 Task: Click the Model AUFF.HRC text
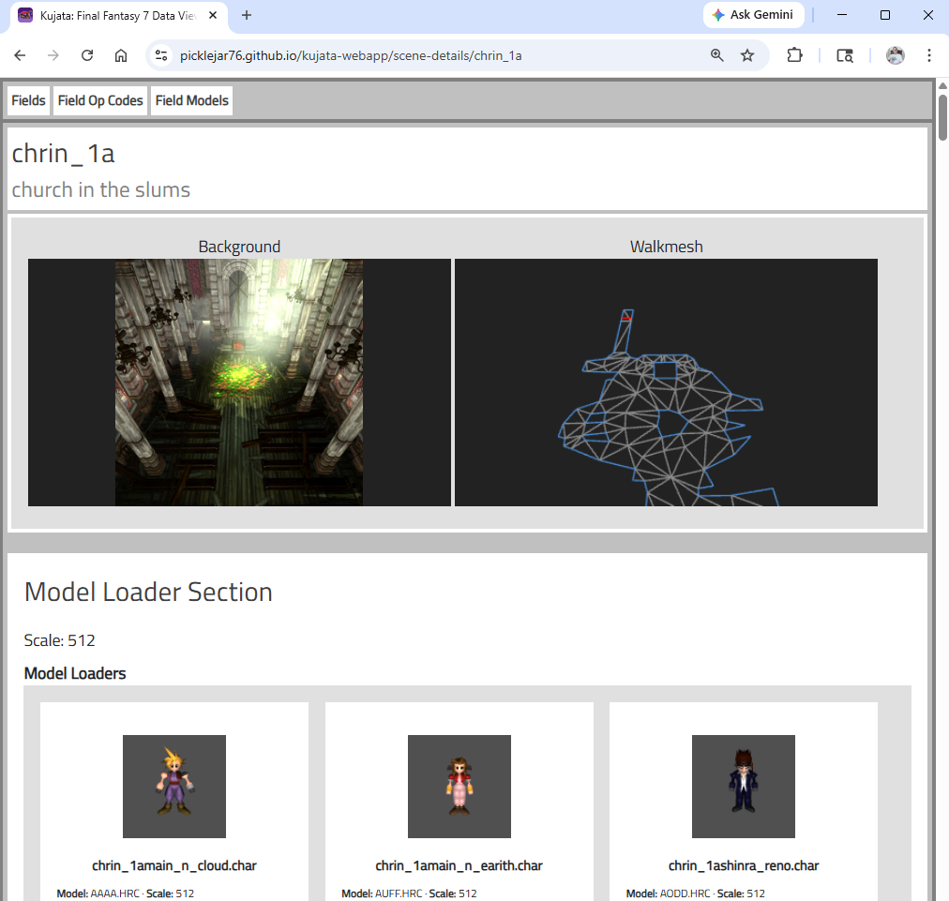[x=382, y=893]
